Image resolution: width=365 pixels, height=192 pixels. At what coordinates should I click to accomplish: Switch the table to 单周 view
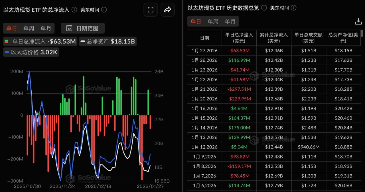click(213, 21)
